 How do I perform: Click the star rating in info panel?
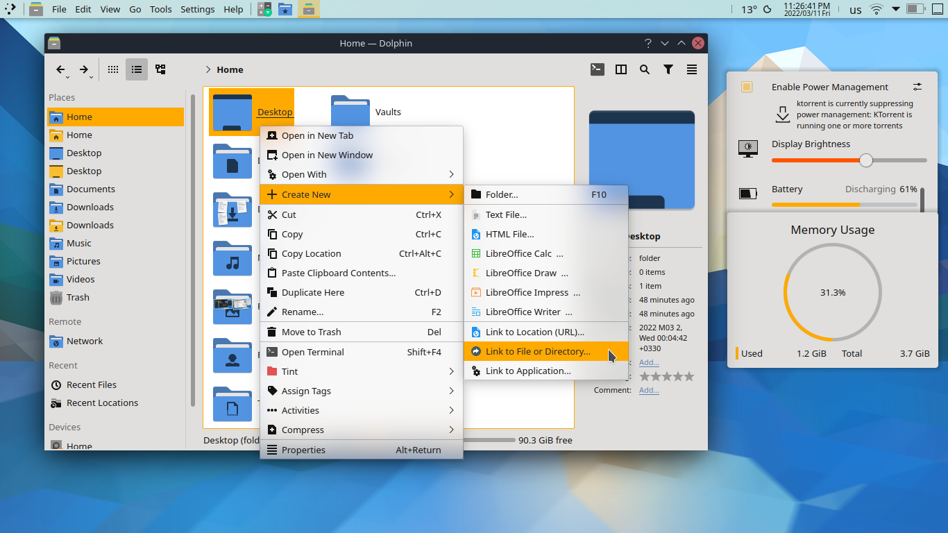tap(666, 376)
